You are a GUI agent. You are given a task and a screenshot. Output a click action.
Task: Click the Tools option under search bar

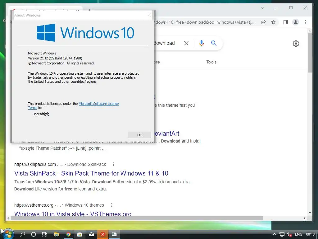click(x=211, y=62)
